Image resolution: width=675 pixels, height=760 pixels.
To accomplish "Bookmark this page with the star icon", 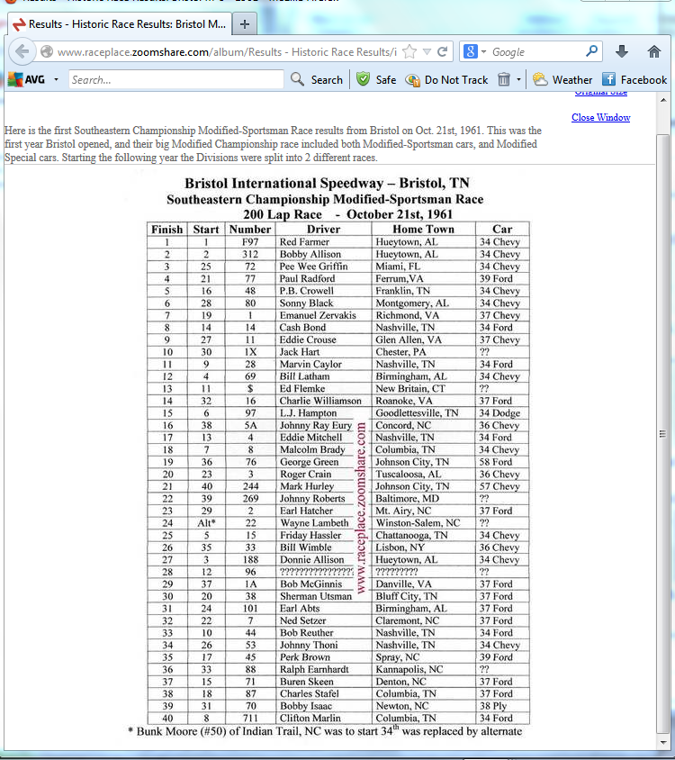I will [x=409, y=52].
